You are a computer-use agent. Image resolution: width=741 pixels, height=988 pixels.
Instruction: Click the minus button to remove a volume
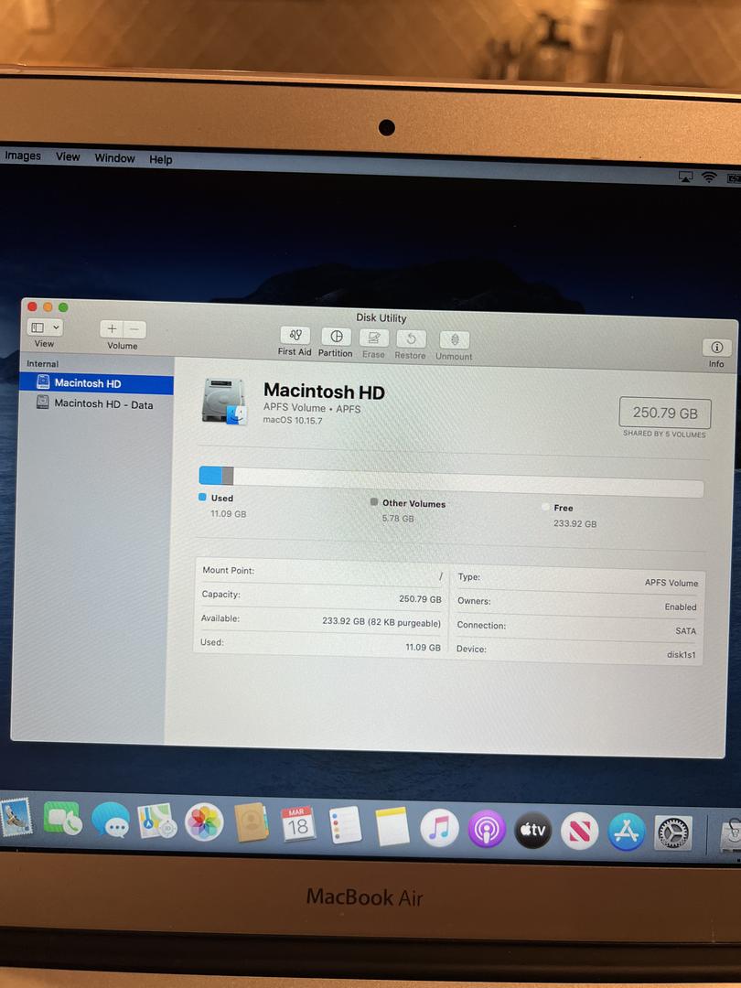click(134, 328)
